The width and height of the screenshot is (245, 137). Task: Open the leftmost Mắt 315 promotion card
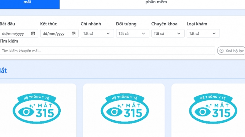coord(38,110)
